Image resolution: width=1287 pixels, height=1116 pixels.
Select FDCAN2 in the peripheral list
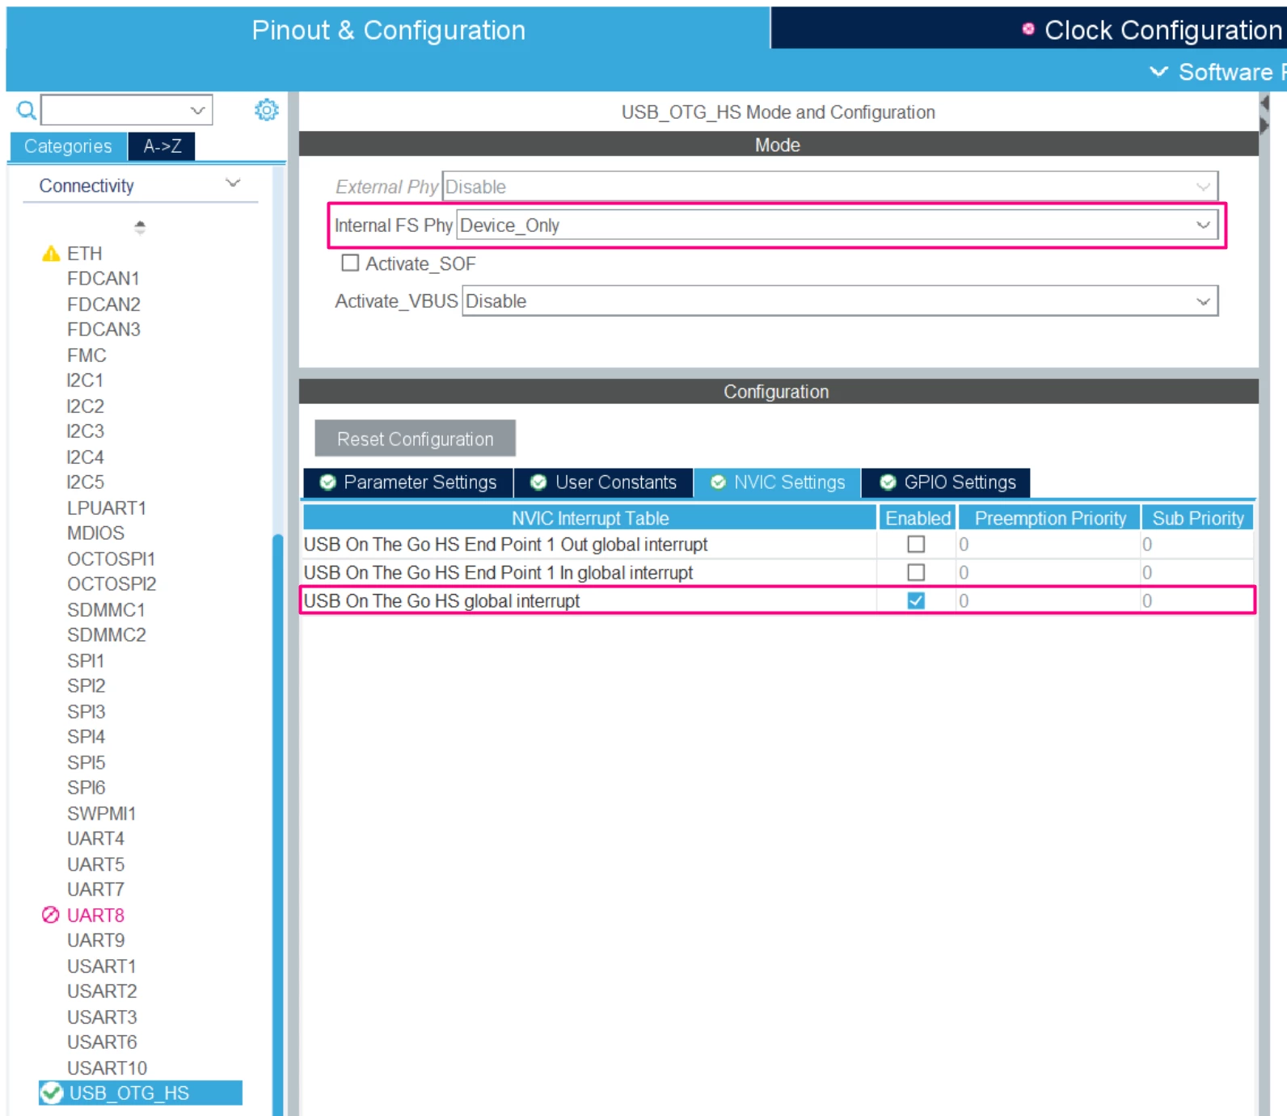click(x=103, y=305)
